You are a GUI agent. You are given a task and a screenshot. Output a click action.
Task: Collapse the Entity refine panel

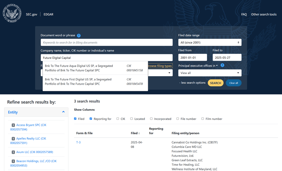tap(63, 112)
